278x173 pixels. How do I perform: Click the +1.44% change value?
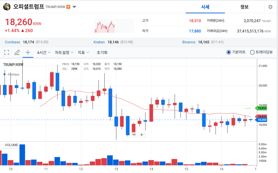coord(12,30)
